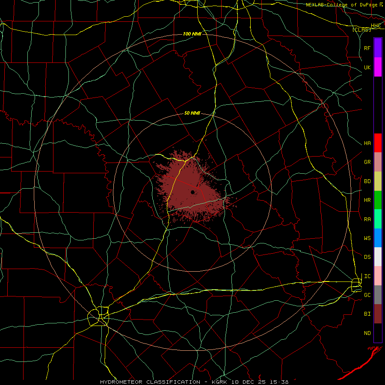Click the light pink IC swatch
Viewport: 385px width, 385px height.
(x=378, y=276)
